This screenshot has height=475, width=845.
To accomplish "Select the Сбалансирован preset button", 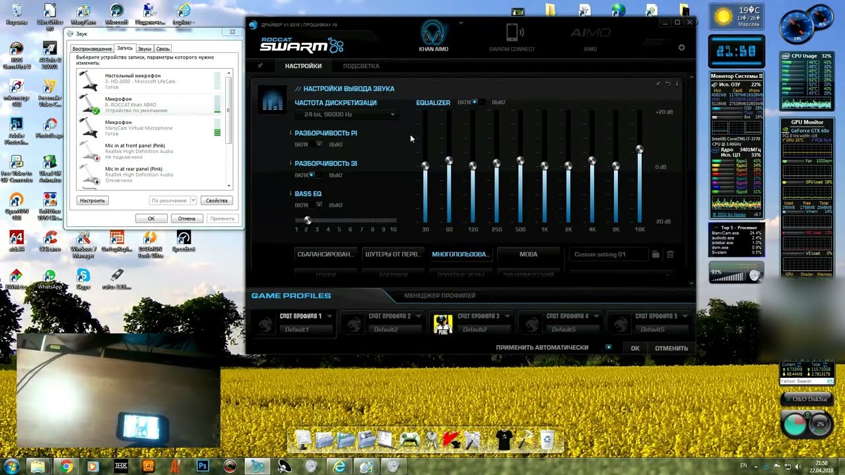I will point(325,254).
